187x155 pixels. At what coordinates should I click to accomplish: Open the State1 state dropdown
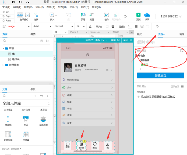coord(103,40)
